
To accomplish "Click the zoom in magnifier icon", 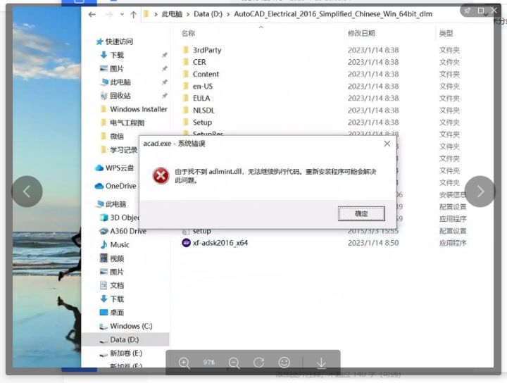I will pyautogui.click(x=184, y=363).
